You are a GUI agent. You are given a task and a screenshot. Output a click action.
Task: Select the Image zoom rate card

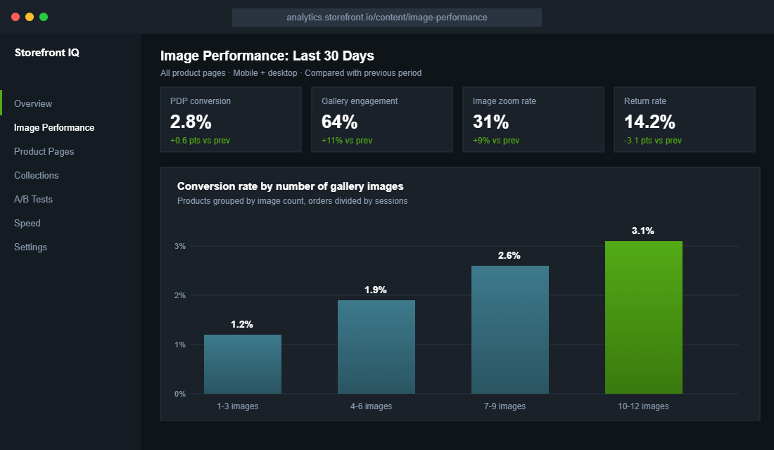click(533, 120)
